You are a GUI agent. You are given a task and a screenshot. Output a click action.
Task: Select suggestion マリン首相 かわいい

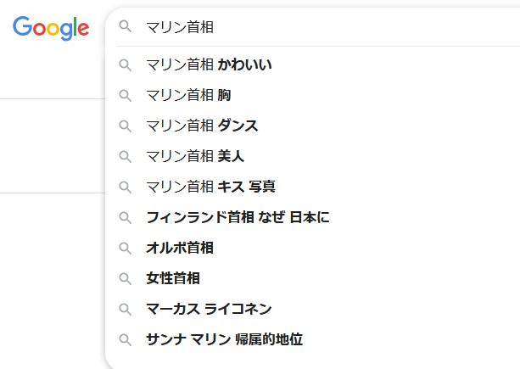[209, 64]
